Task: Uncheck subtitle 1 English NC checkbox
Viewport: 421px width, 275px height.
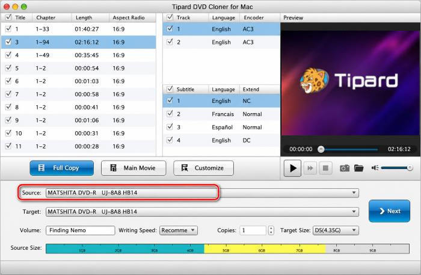Action: 170,100
